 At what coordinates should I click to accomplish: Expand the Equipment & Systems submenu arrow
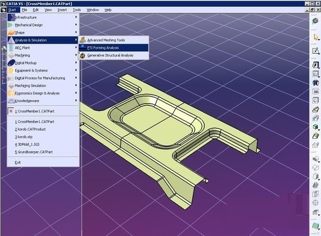[x=76, y=70]
